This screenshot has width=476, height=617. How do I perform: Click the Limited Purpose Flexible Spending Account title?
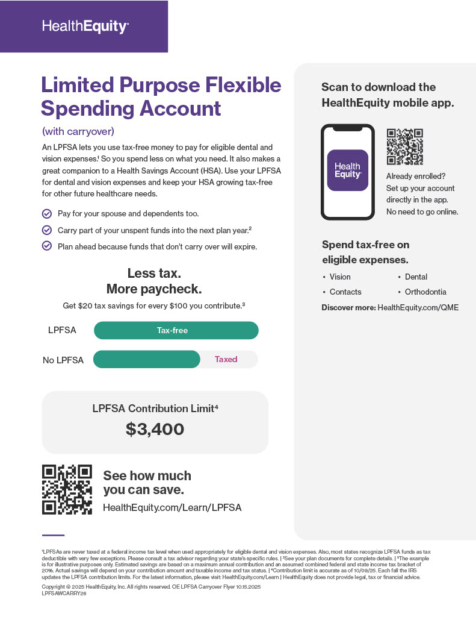pyautogui.click(x=161, y=96)
